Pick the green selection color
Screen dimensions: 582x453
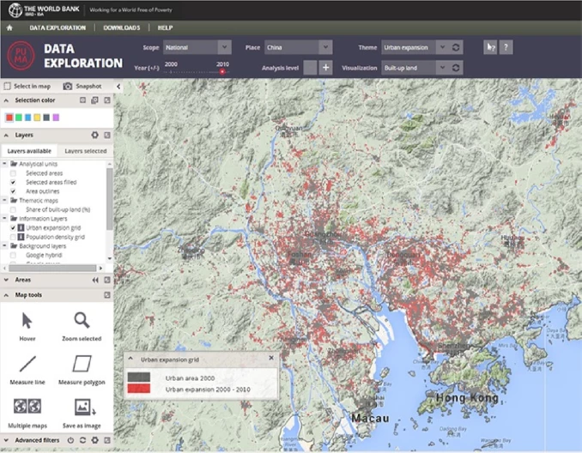[19, 118]
